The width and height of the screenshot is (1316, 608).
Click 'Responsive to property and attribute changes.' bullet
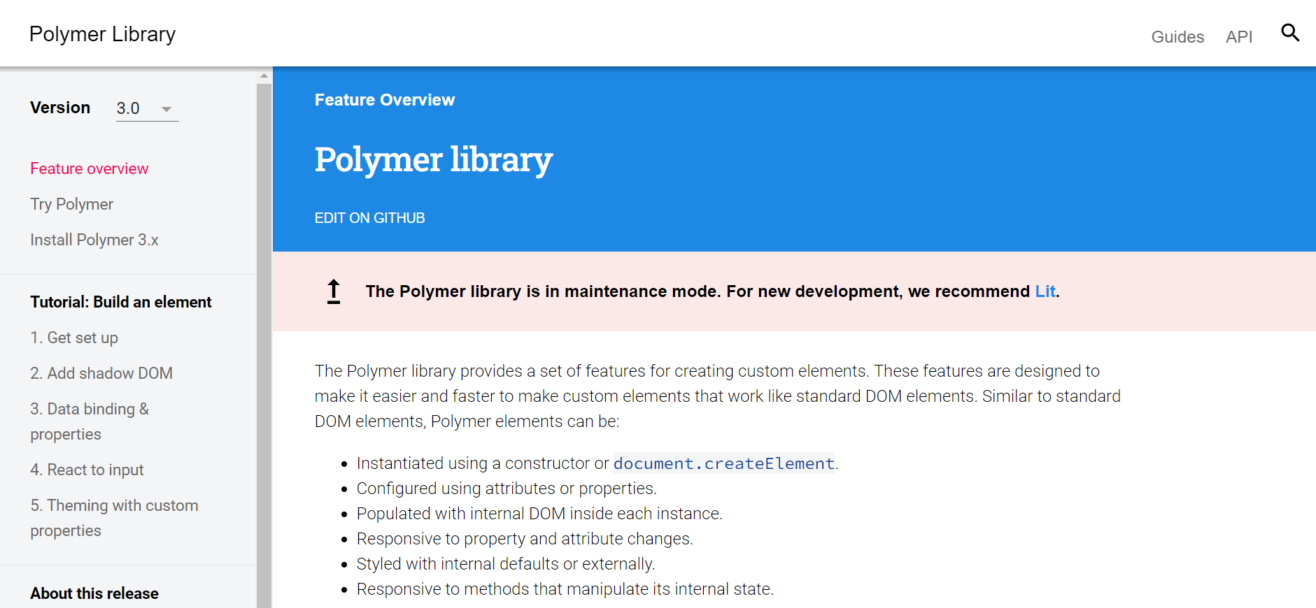525,539
